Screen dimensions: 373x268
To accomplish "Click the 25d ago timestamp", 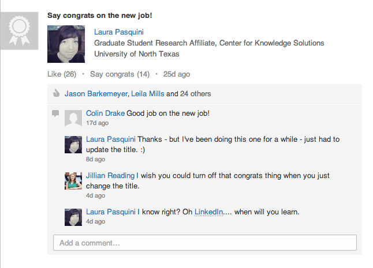I will pos(176,74).
